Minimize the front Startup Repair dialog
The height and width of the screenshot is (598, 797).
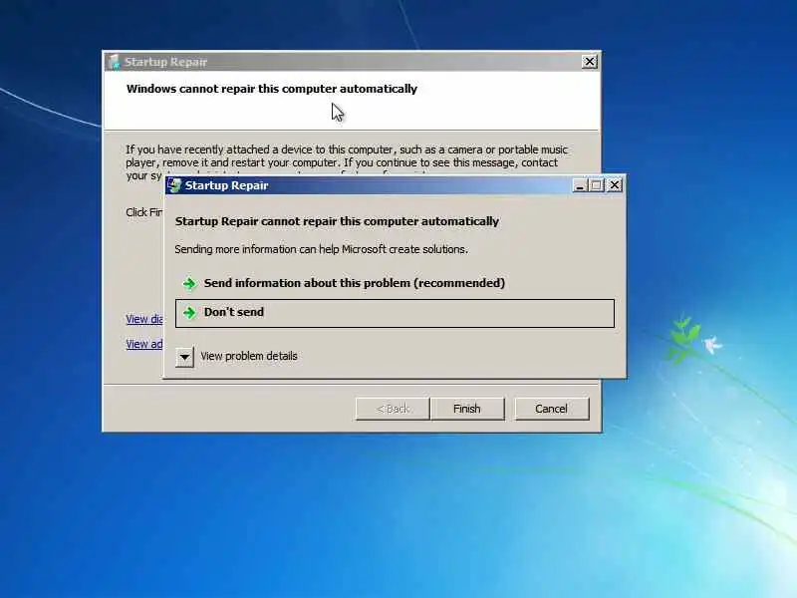point(580,185)
